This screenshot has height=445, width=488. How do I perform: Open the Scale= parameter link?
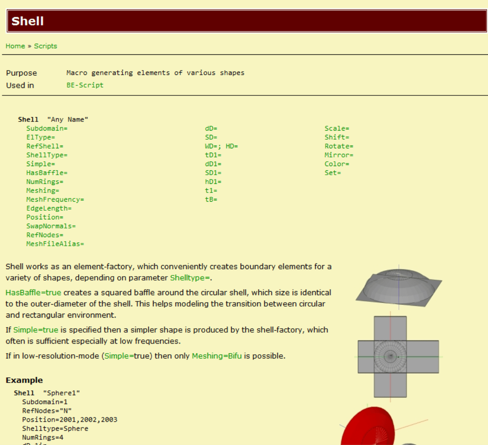click(337, 129)
